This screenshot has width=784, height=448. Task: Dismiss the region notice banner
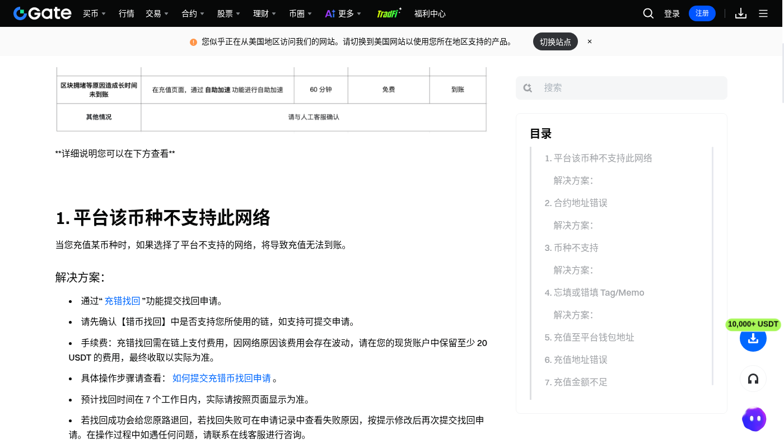click(x=590, y=41)
